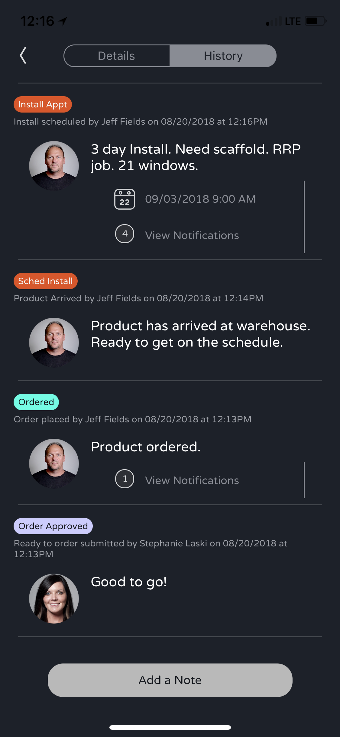Open View Notifications under Product ordered
The width and height of the screenshot is (340, 737).
tap(192, 480)
